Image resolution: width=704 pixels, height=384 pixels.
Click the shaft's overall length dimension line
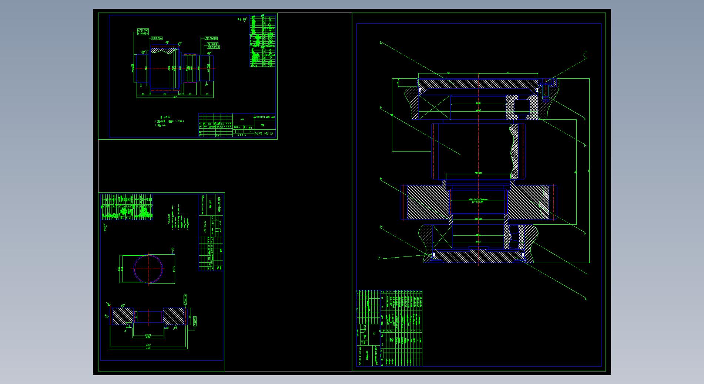click(x=175, y=98)
